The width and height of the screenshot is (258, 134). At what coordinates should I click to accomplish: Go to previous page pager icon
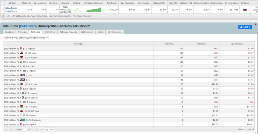click(11, 130)
